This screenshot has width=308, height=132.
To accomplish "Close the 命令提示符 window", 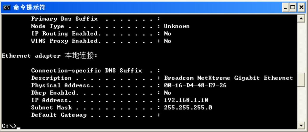I will [301, 8].
